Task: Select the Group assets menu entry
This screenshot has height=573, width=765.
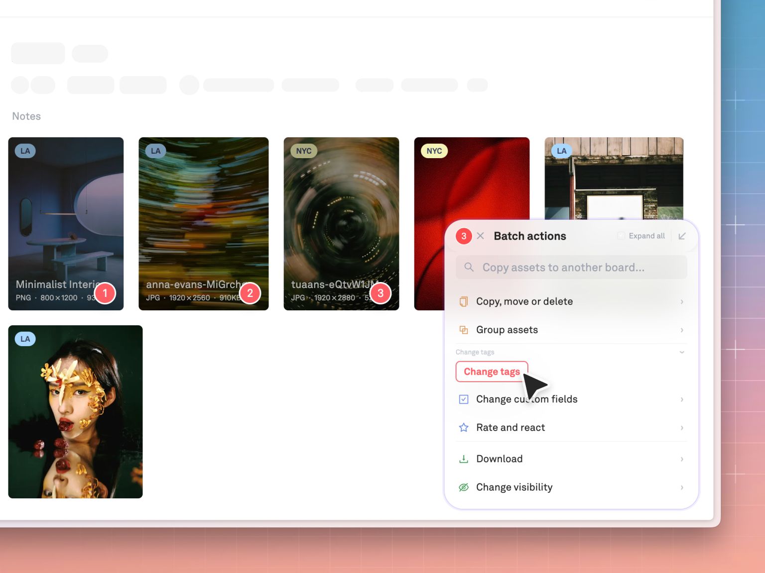Action: click(x=507, y=330)
